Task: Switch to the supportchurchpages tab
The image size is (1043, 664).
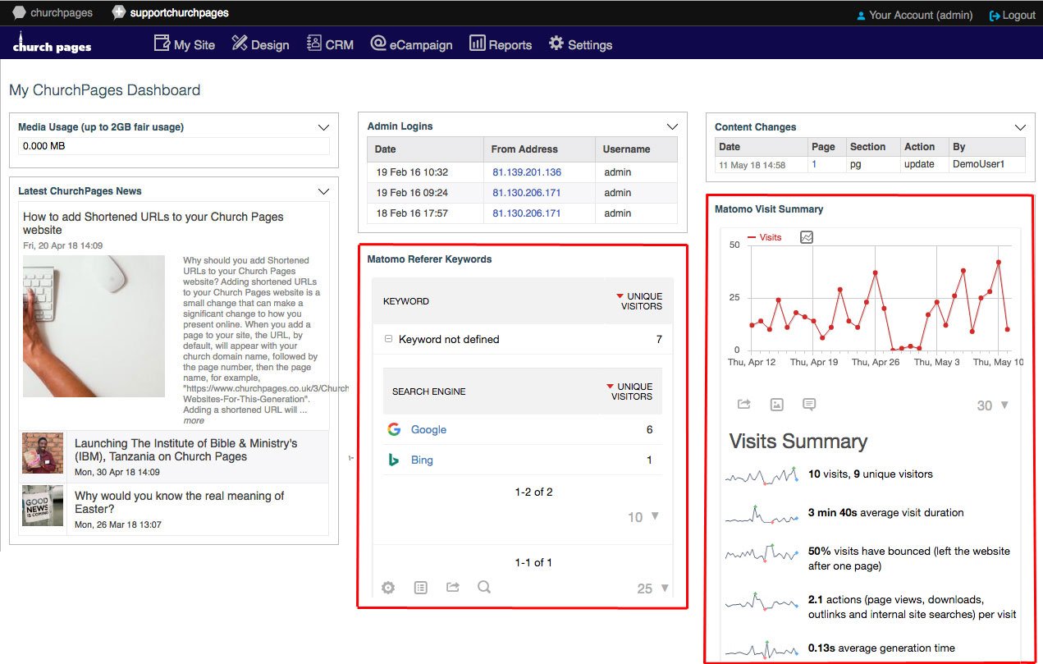Action: click(x=171, y=13)
